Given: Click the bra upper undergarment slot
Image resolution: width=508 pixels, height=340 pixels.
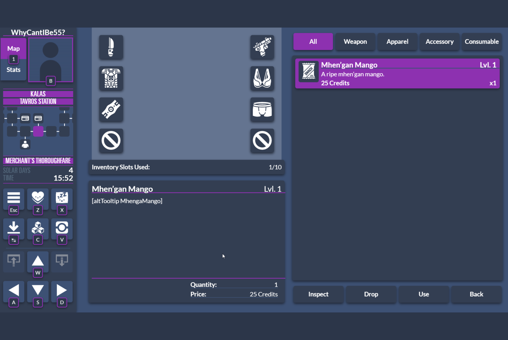Looking at the screenshot, I should point(262,78).
